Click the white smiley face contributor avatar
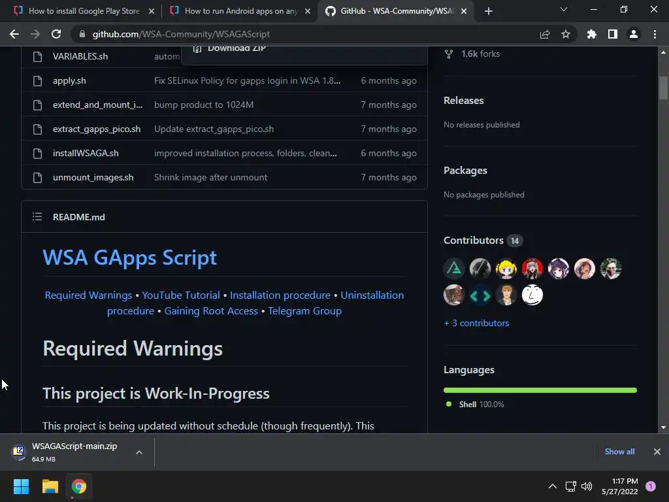This screenshot has height=502, width=669. tap(532, 295)
